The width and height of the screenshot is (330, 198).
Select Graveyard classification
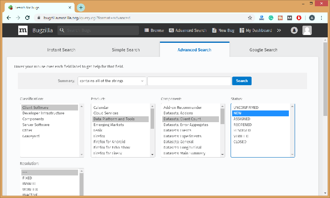(x=49, y=136)
